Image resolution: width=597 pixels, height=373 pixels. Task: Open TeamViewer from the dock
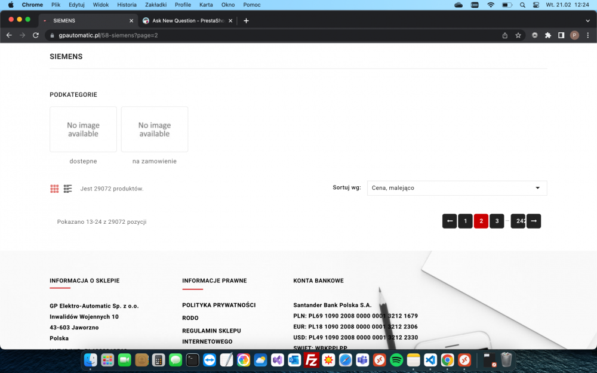coord(210,360)
